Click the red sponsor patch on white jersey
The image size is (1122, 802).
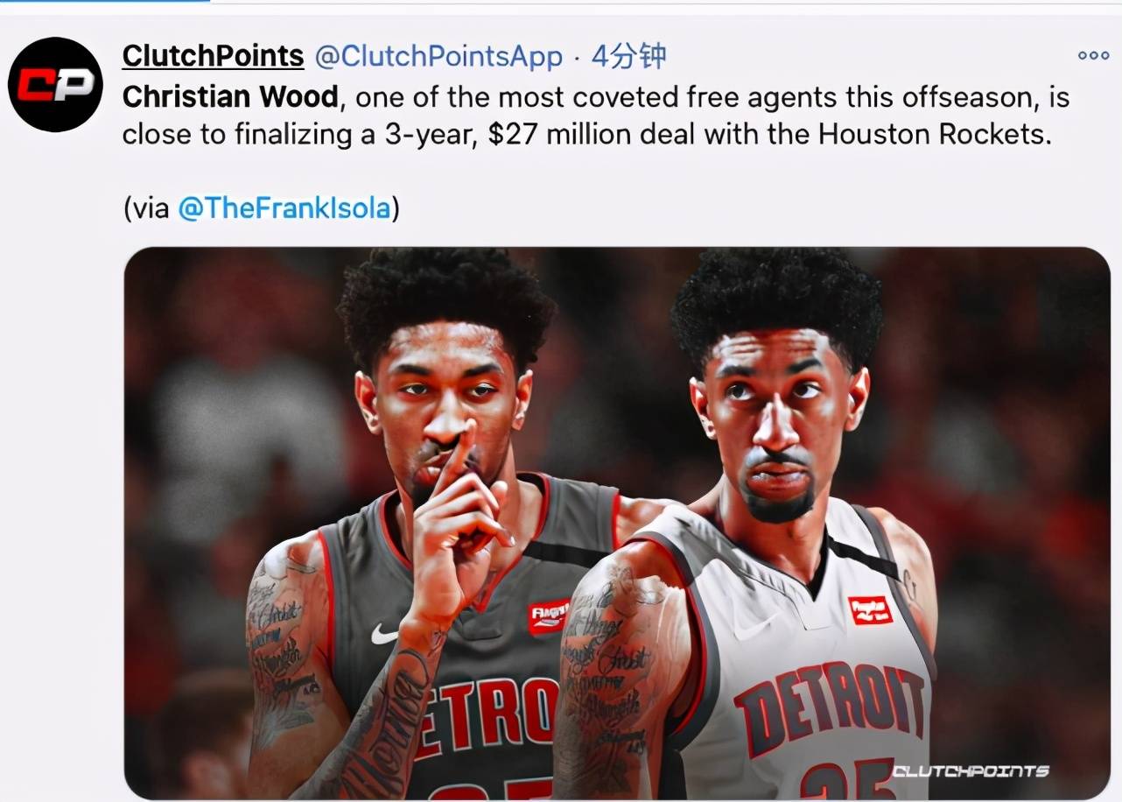(870, 609)
